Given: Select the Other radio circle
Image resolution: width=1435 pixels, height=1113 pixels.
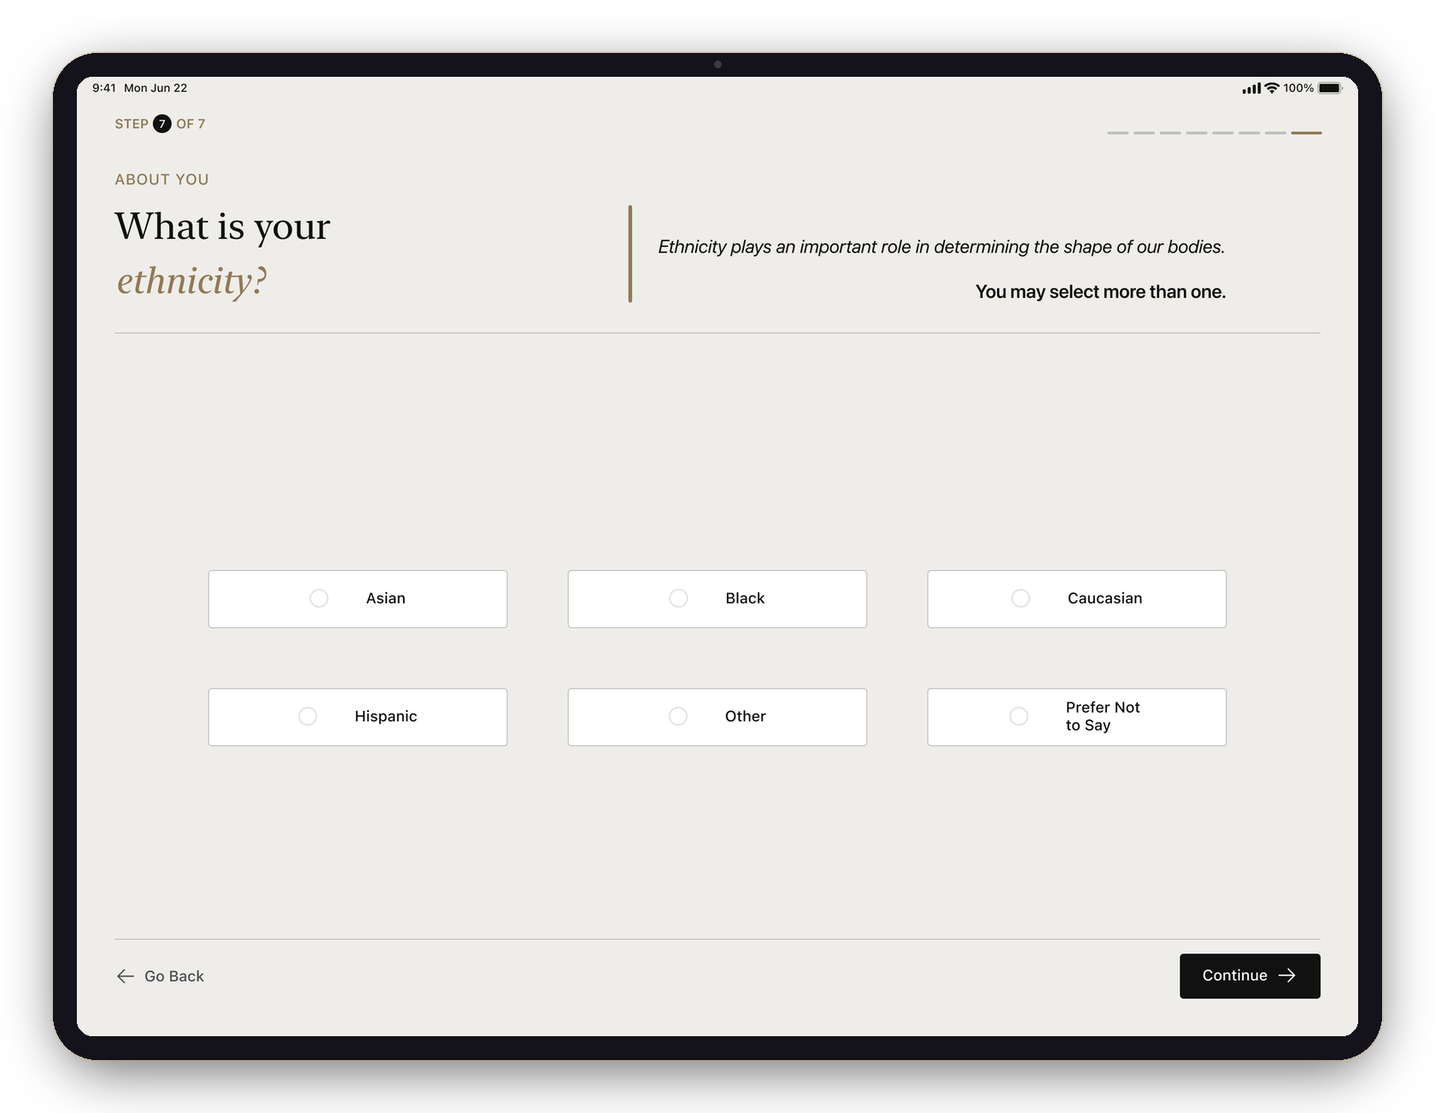Looking at the screenshot, I should 678,716.
